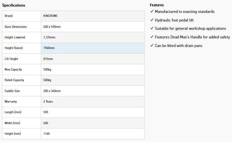The image size is (232, 142).
Task: Click the Warranty 2 Years value
Action: 48,101
